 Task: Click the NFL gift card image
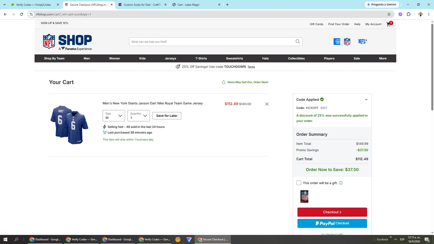[x=304, y=197]
